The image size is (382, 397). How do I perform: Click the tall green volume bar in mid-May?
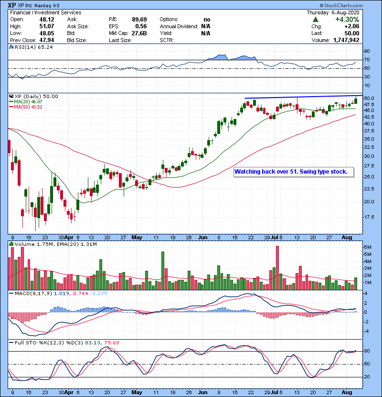pyautogui.click(x=163, y=271)
